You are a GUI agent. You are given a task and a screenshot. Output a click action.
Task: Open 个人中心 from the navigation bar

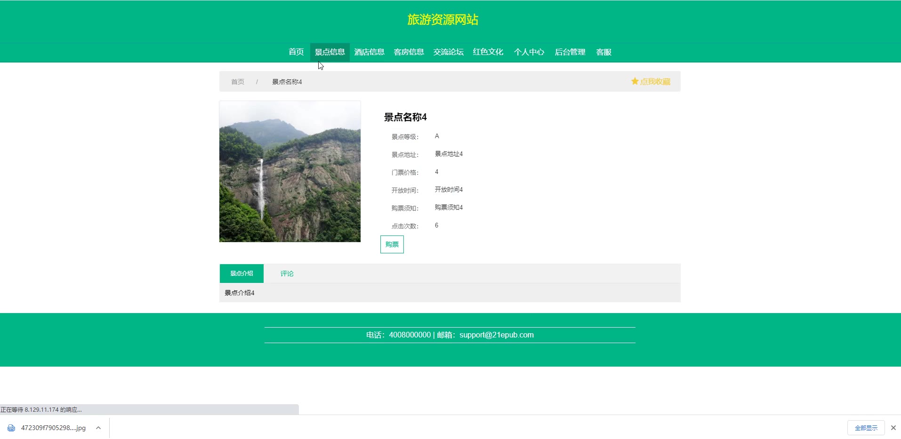pos(529,52)
